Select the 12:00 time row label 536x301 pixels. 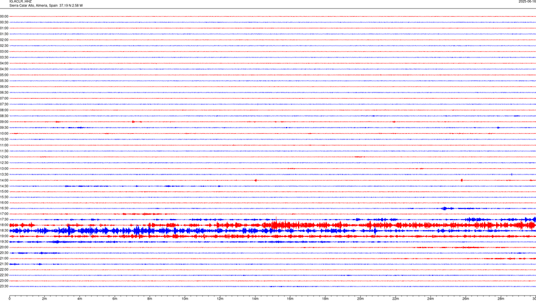(4, 157)
